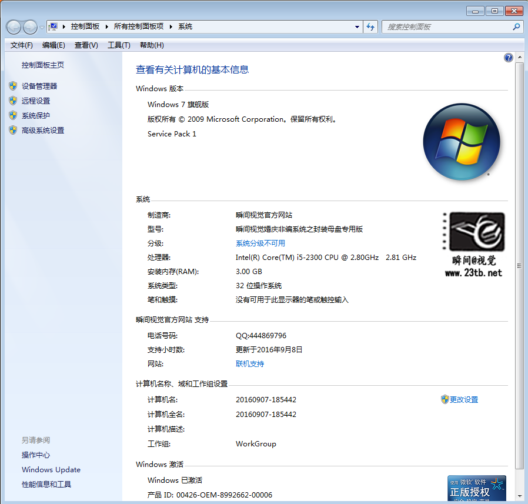Open 远程设置 from the sidebar
Image resolution: width=528 pixels, height=504 pixels.
(x=36, y=101)
